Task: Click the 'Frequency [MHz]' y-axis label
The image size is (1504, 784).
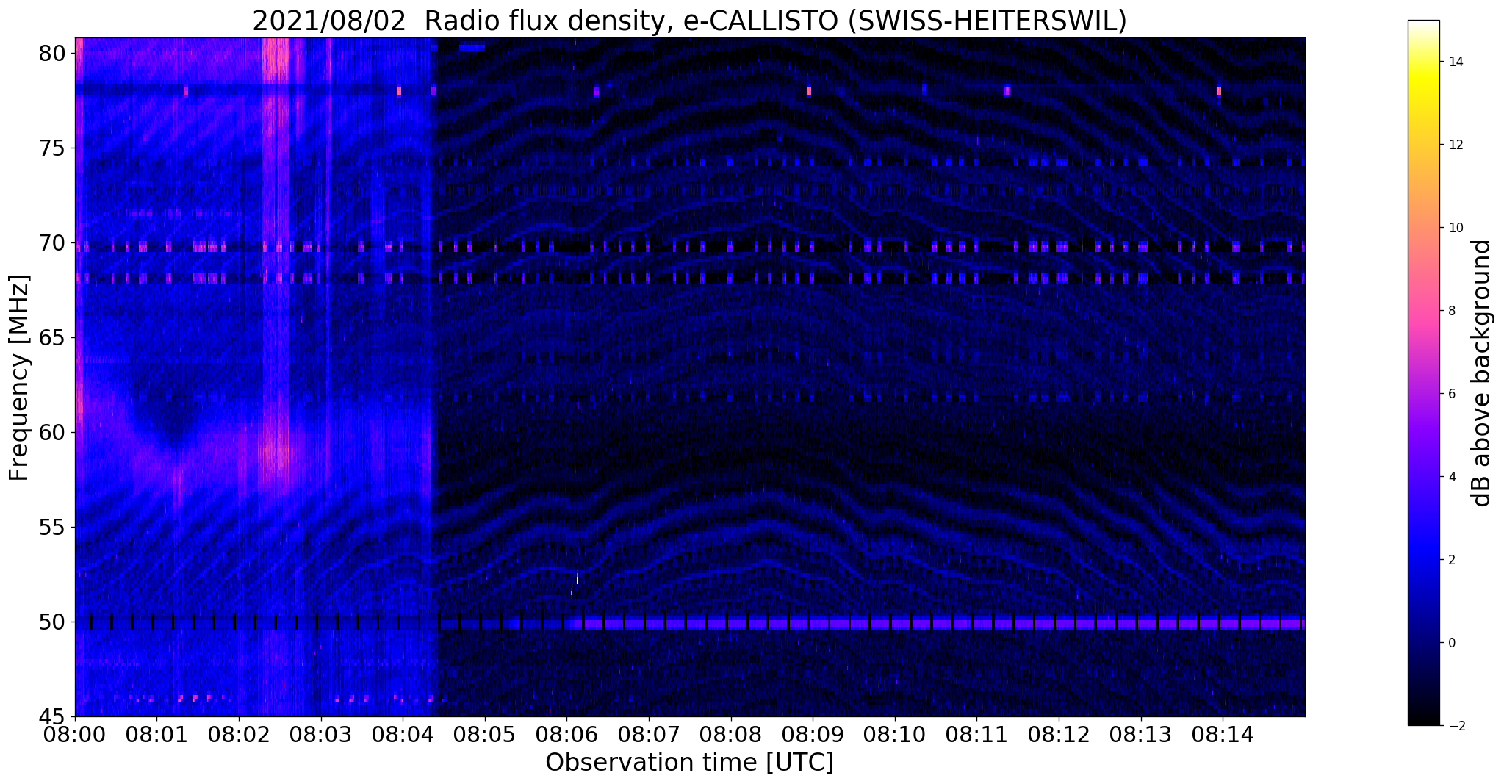Action: coord(19,378)
